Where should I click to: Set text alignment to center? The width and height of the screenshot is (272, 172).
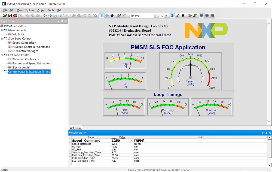(x=207, y=16)
